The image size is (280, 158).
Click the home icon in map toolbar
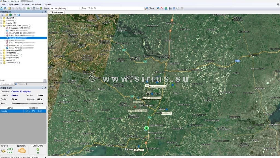coord(162,8)
